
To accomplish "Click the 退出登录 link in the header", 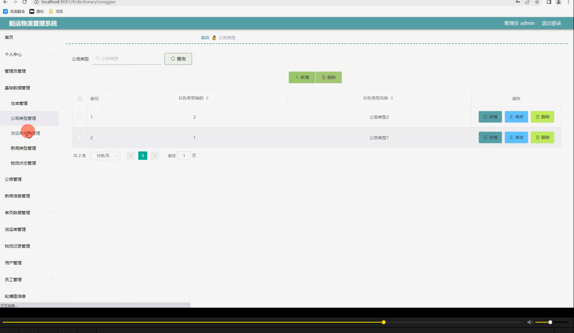I will pyautogui.click(x=551, y=23).
